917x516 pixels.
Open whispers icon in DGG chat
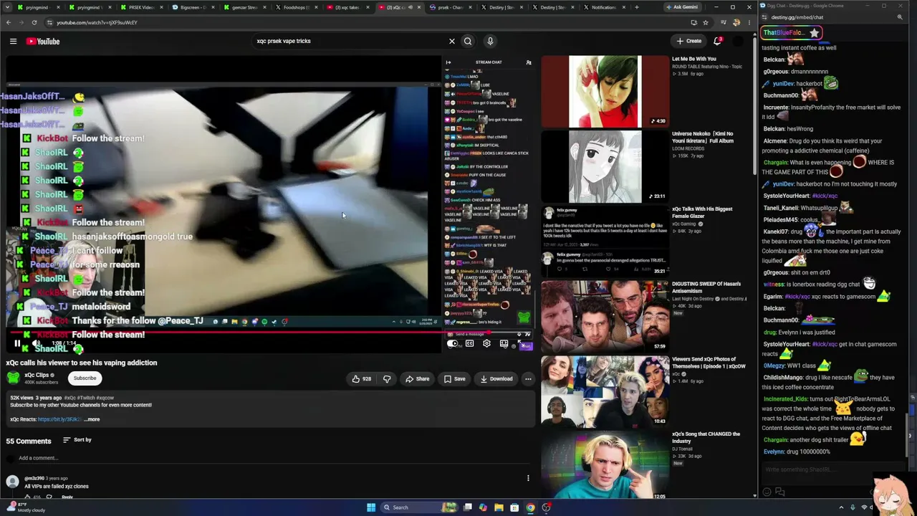coord(780,492)
